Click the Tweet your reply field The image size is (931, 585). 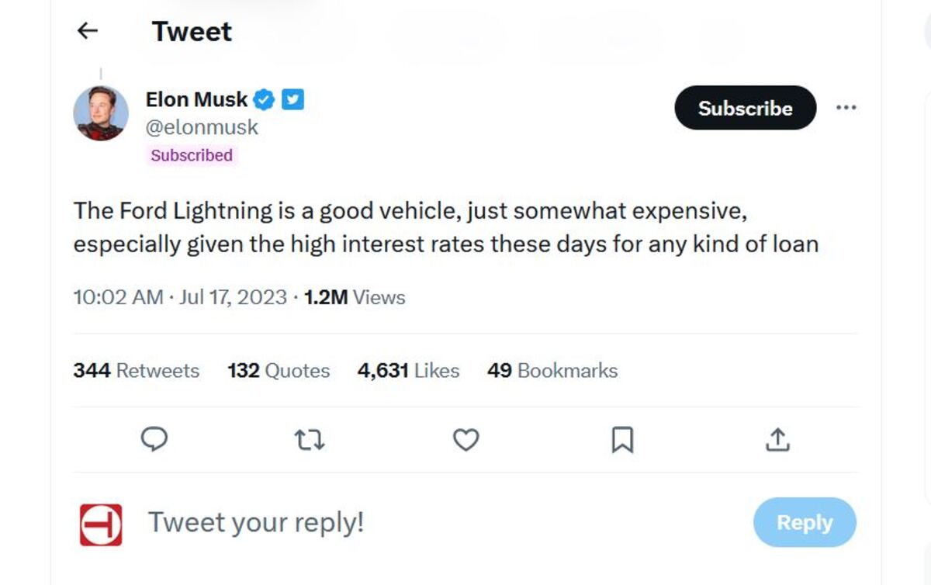coord(434,523)
